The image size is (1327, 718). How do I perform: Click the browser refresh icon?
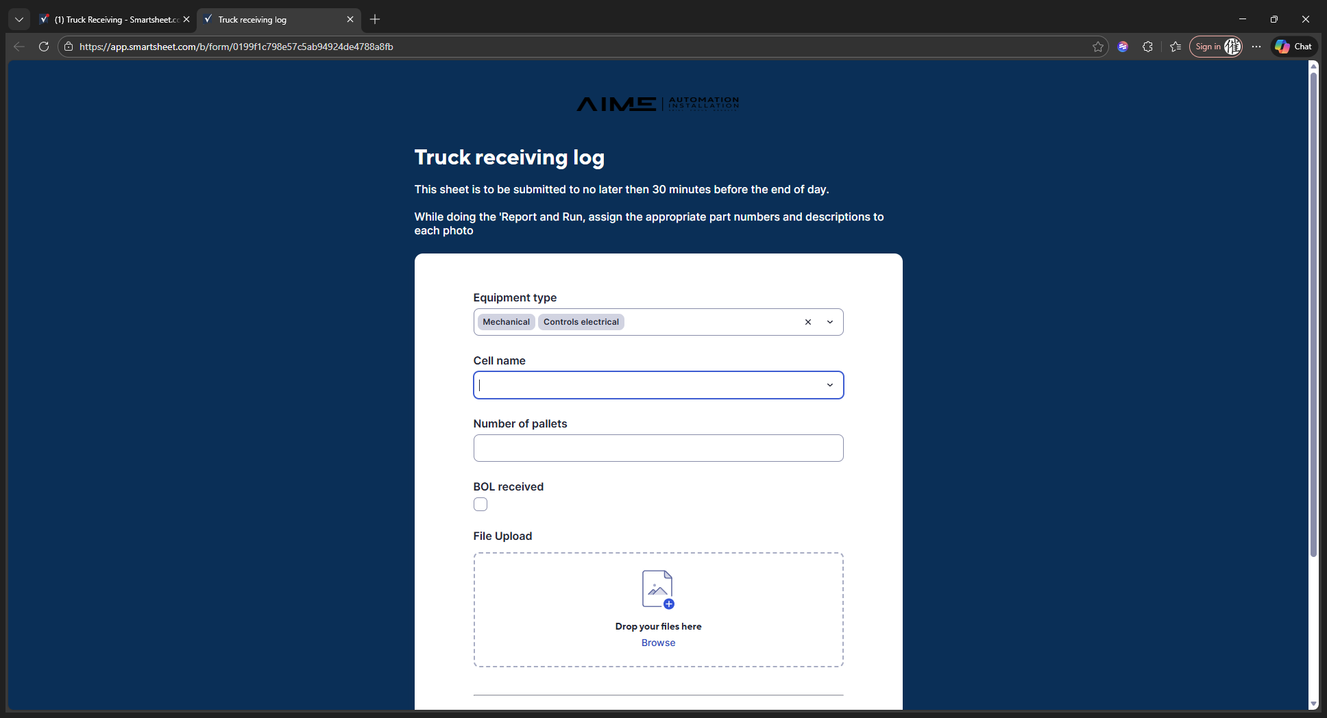point(44,47)
